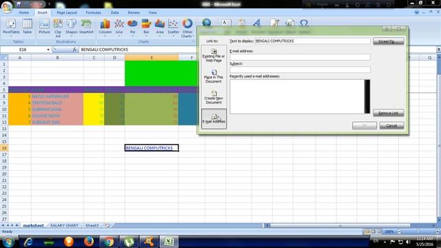Select row header 20

(x=4, y=174)
